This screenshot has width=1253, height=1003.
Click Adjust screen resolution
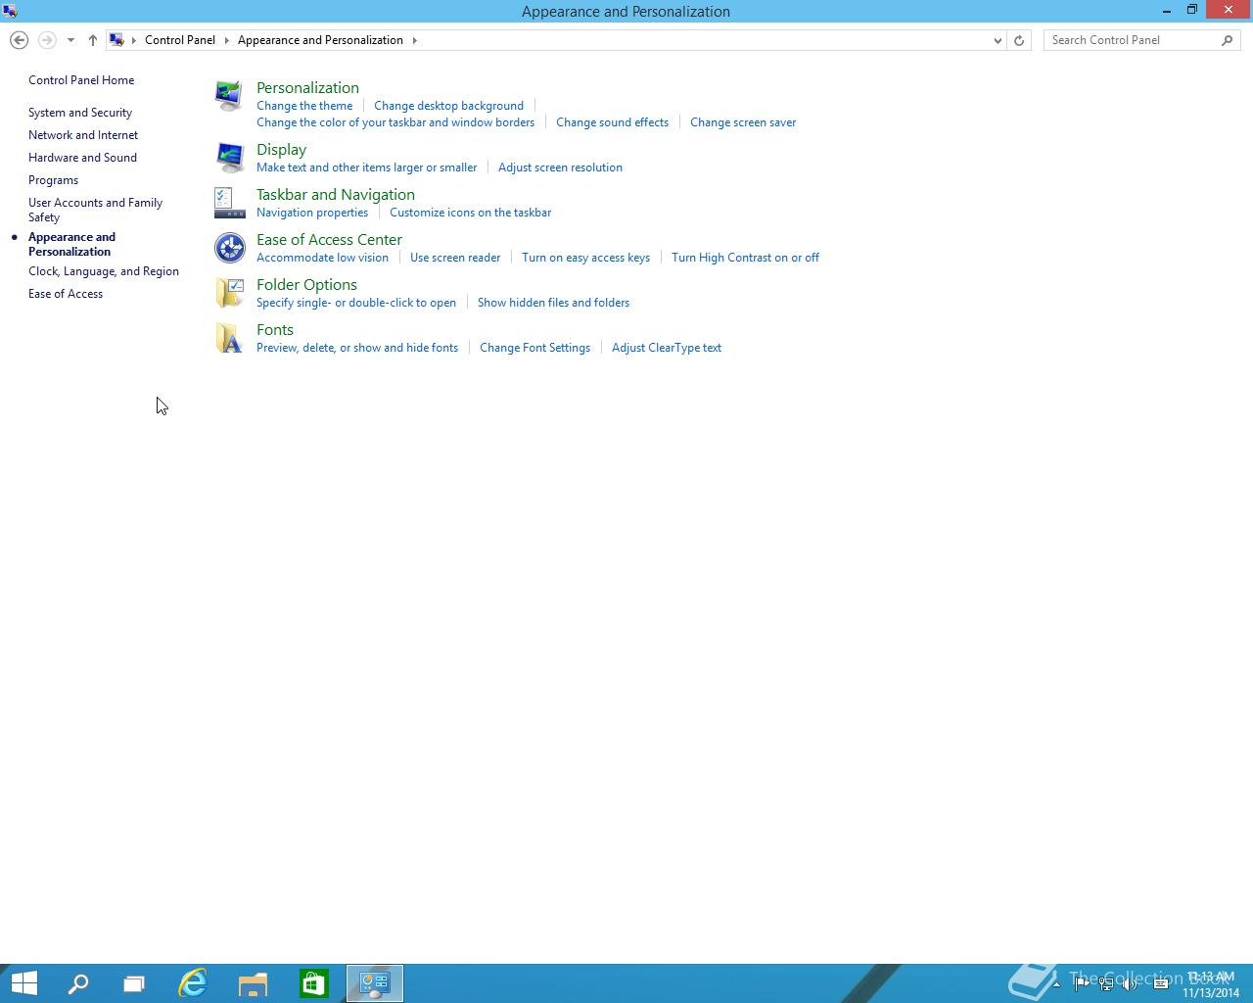point(560,167)
